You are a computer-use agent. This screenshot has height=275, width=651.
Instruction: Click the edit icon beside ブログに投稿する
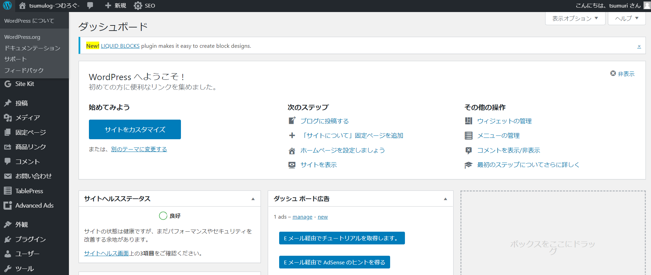pyautogui.click(x=292, y=121)
